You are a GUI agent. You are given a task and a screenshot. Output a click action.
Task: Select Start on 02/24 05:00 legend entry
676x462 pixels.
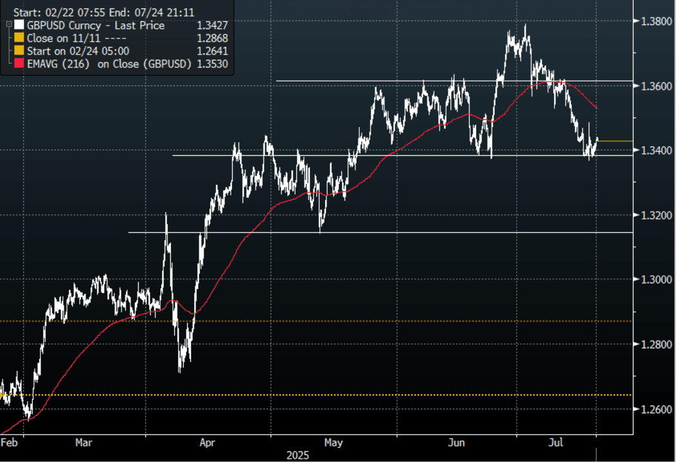(78, 51)
